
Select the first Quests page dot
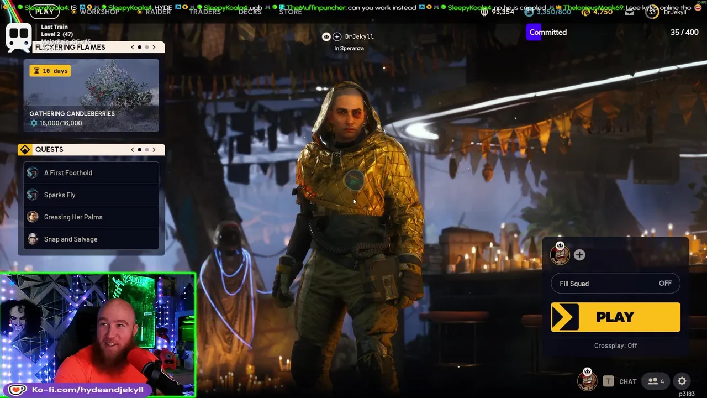tap(140, 149)
